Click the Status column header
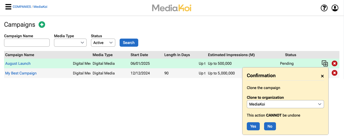This screenshot has height=136, width=344. click(291, 55)
